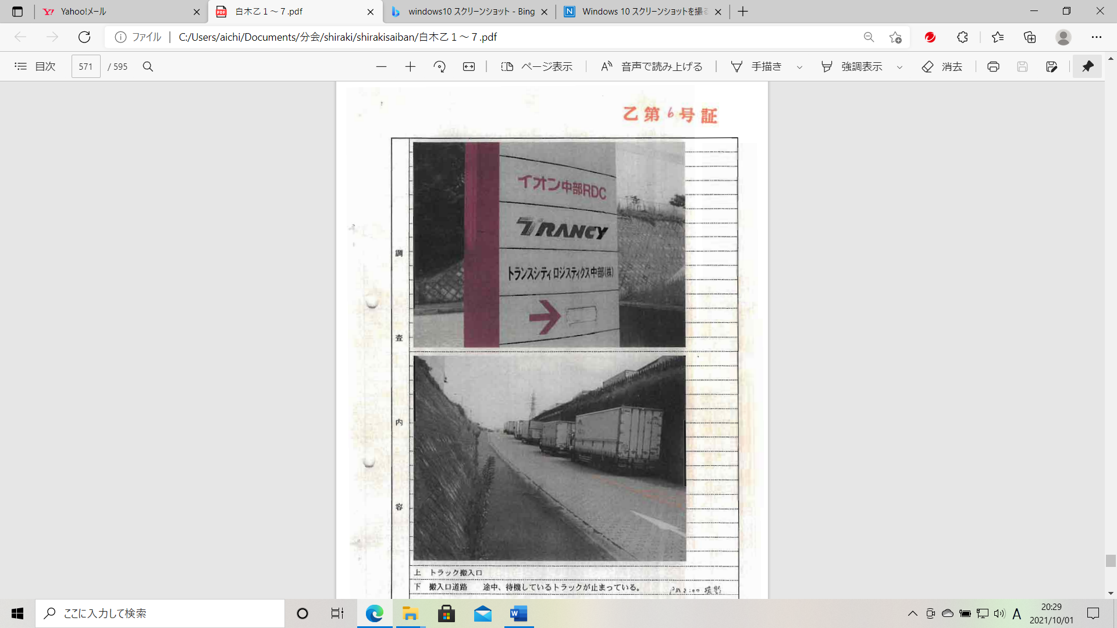Zoom in with the plus icon
This screenshot has height=628, width=1117.
click(410, 67)
